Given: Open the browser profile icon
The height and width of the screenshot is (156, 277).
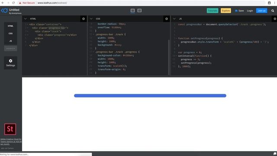Looking at the screenshot, I should 269,3.
